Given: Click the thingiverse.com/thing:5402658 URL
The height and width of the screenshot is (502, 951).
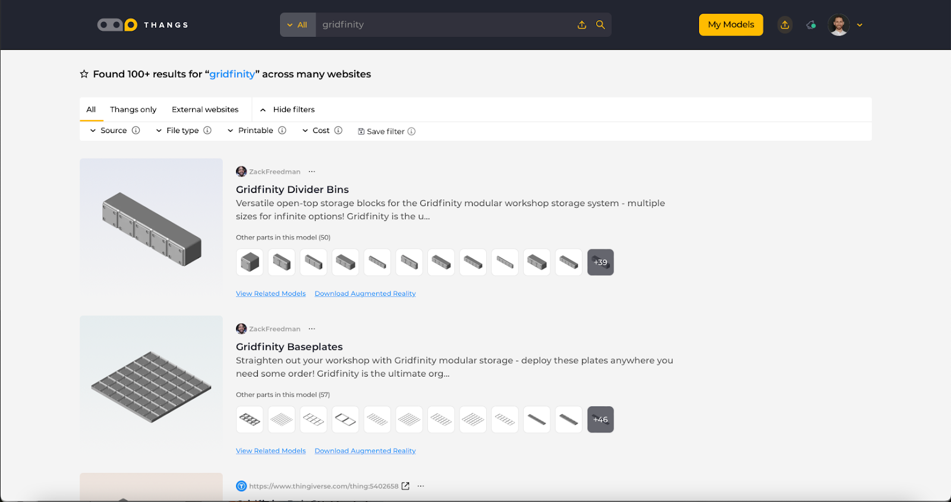Looking at the screenshot, I should 324,486.
